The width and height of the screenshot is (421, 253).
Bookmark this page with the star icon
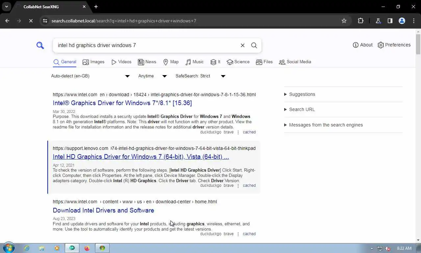pos(344,21)
